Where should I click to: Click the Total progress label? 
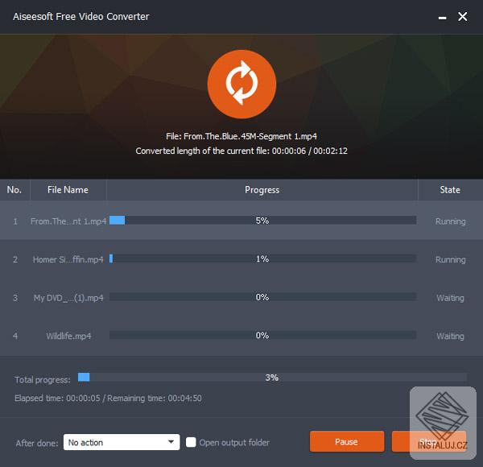[x=43, y=379]
